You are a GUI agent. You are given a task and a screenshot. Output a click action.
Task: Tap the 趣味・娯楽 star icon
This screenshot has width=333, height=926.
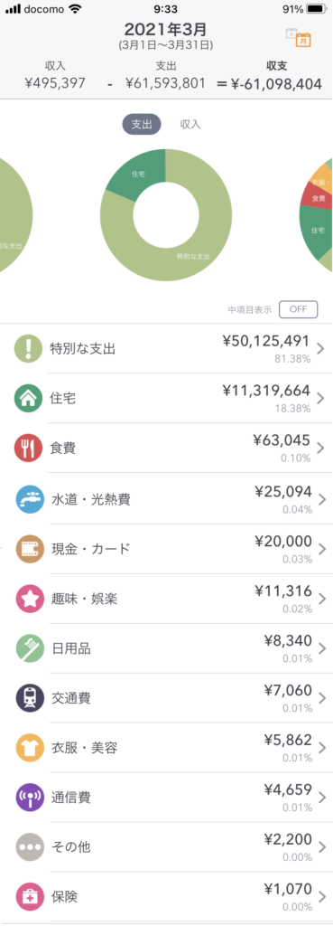point(28,599)
